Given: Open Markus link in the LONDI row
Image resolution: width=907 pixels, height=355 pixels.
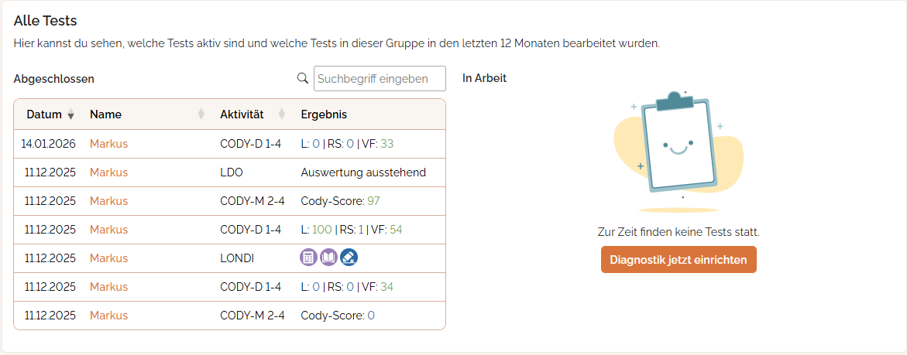Looking at the screenshot, I should [108, 258].
